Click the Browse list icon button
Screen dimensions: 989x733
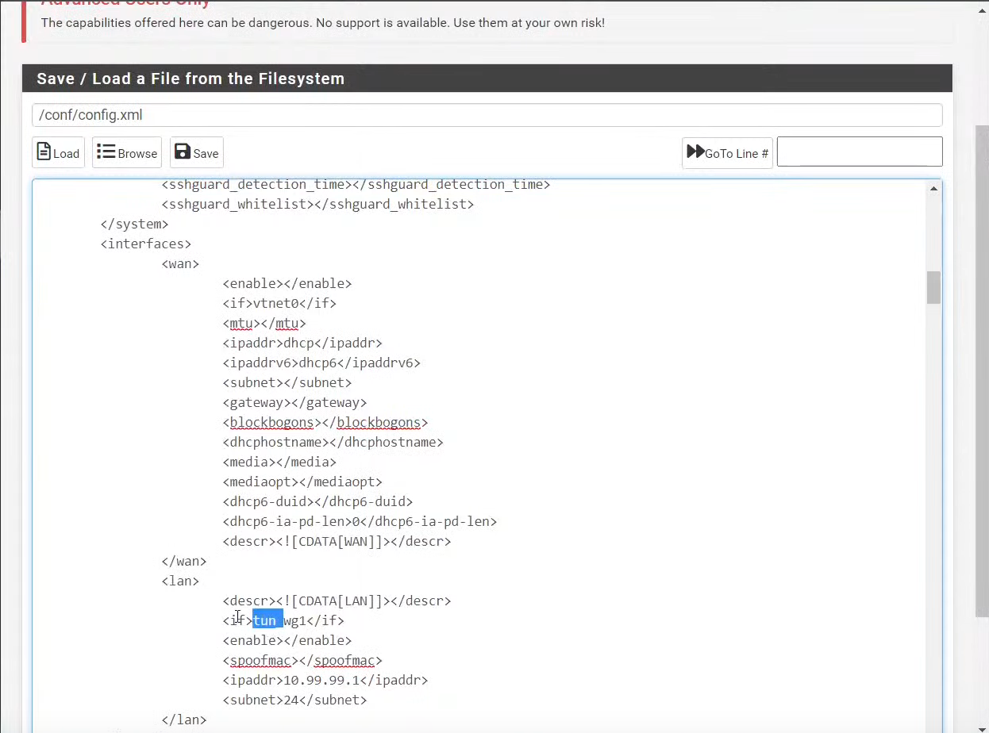click(x=127, y=152)
